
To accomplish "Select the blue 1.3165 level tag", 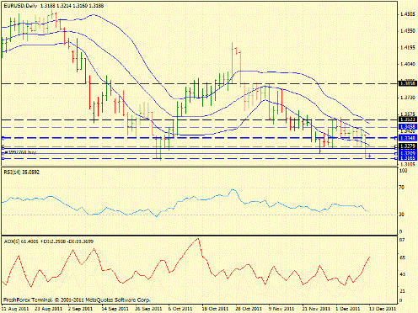I will [408, 158].
